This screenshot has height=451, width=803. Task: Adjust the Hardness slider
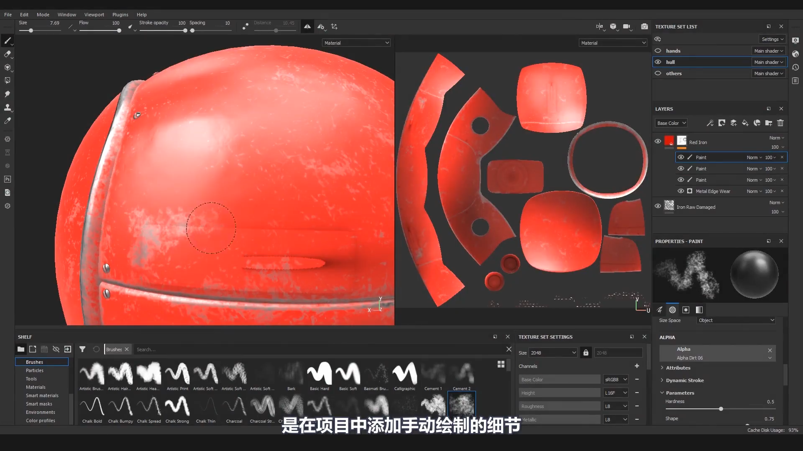(x=720, y=409)
